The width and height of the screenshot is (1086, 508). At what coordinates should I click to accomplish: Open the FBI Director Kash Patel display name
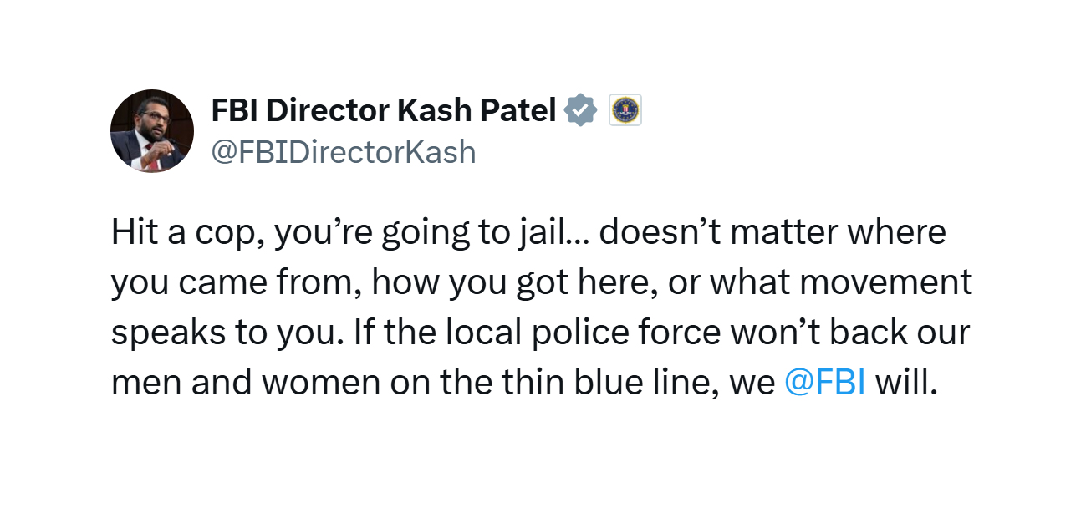click(x=384, y=110)
